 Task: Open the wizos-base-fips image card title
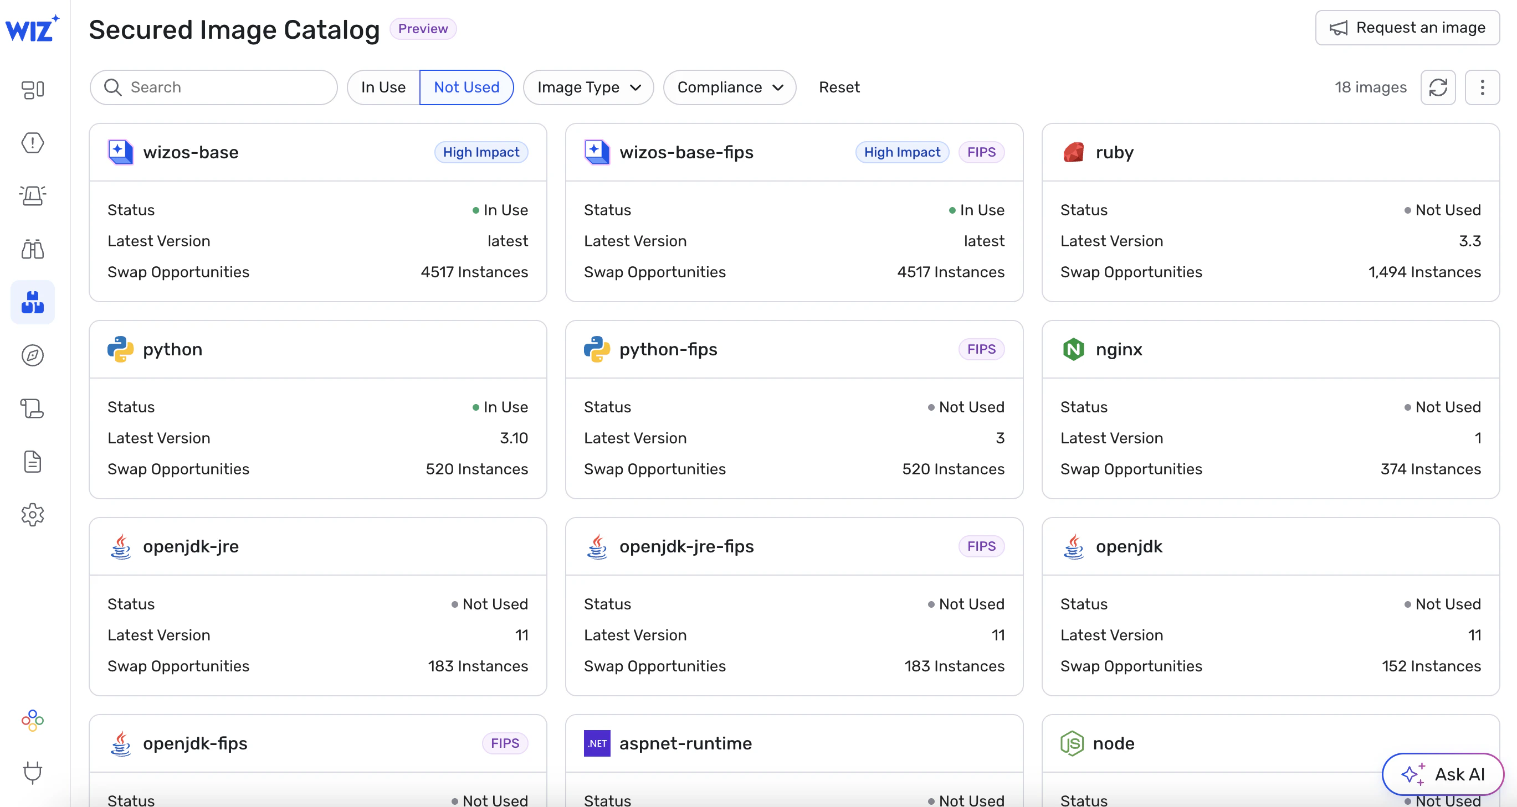[x=686, y=152]
